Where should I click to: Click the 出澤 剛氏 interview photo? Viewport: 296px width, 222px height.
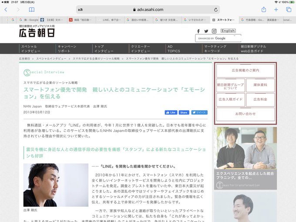(56, 185)
